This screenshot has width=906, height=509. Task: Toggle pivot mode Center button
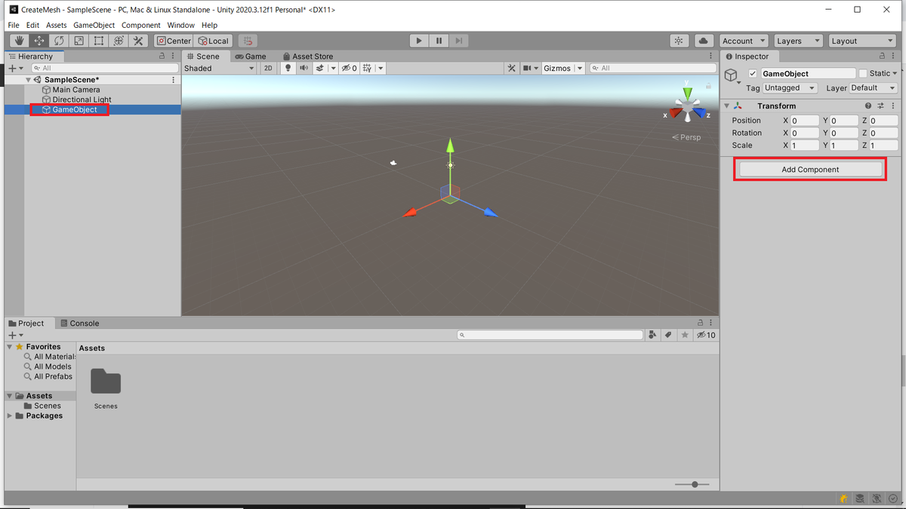[174, 41]
